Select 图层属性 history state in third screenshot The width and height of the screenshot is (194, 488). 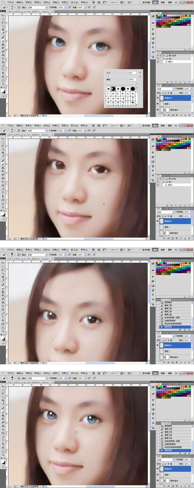(174, 302)
